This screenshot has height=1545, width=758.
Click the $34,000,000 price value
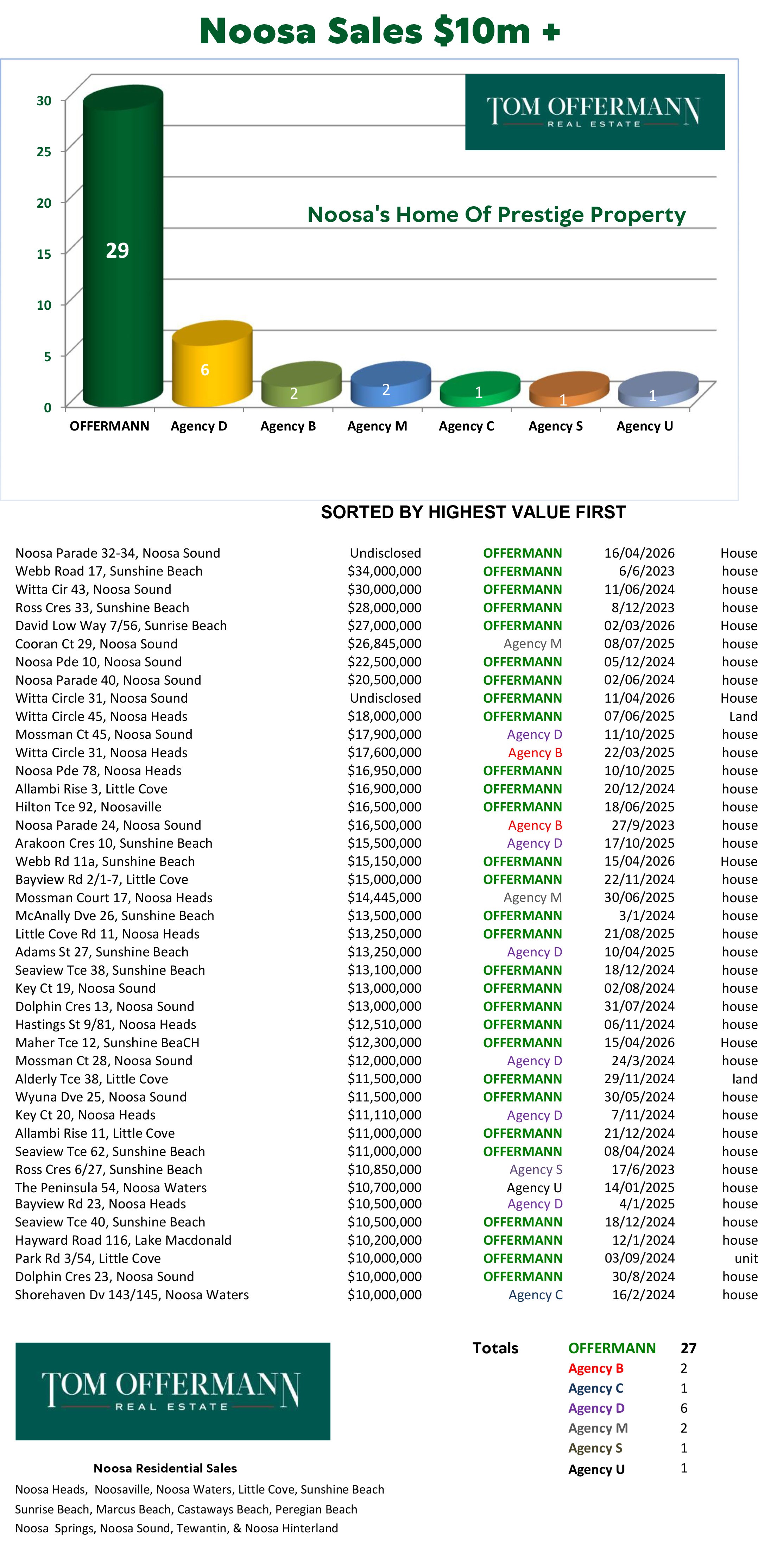[x=384, y=571]
